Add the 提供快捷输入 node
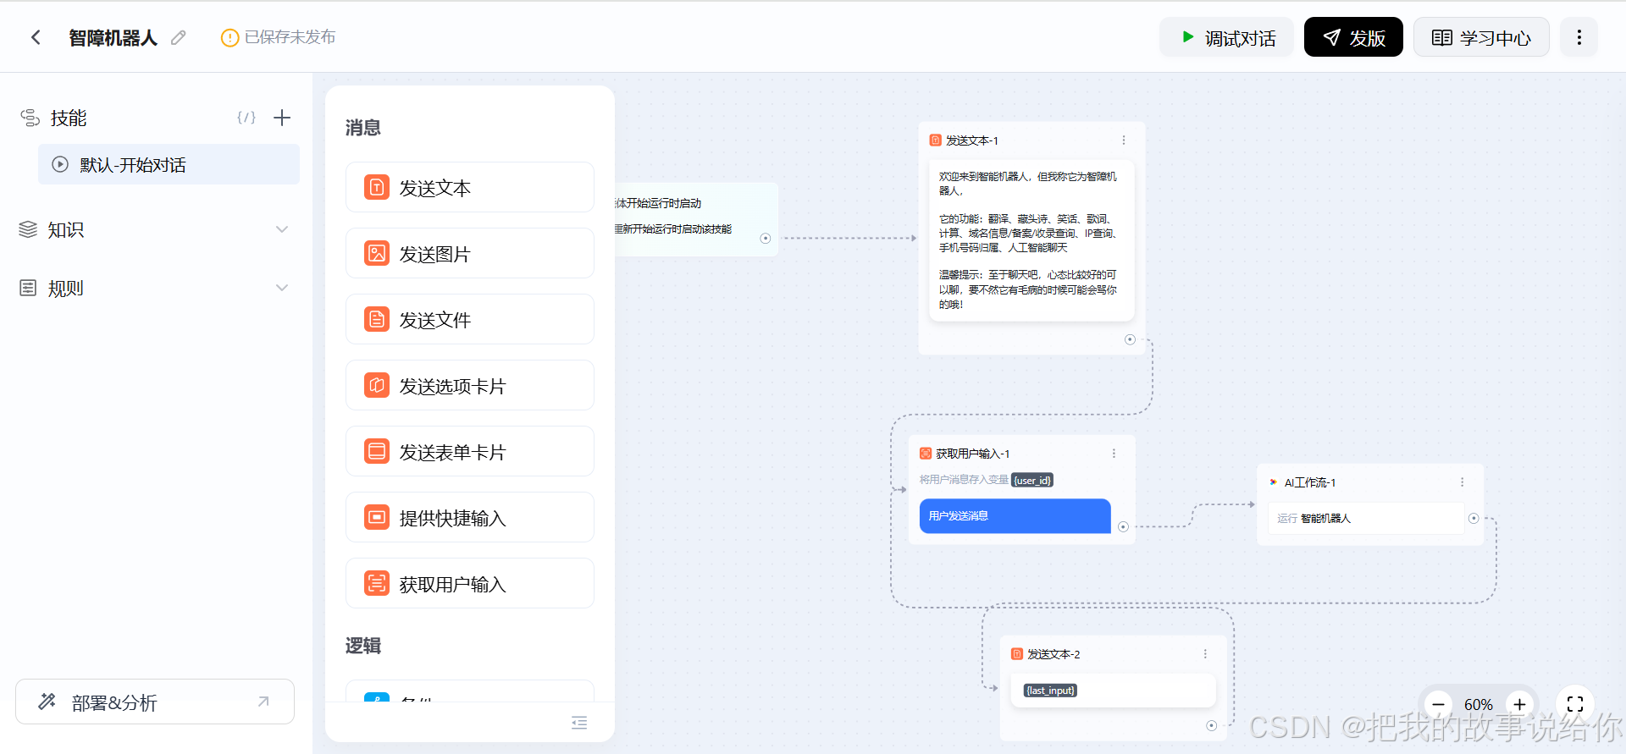This screenshot has width=1626, height=754. [470, 517]
